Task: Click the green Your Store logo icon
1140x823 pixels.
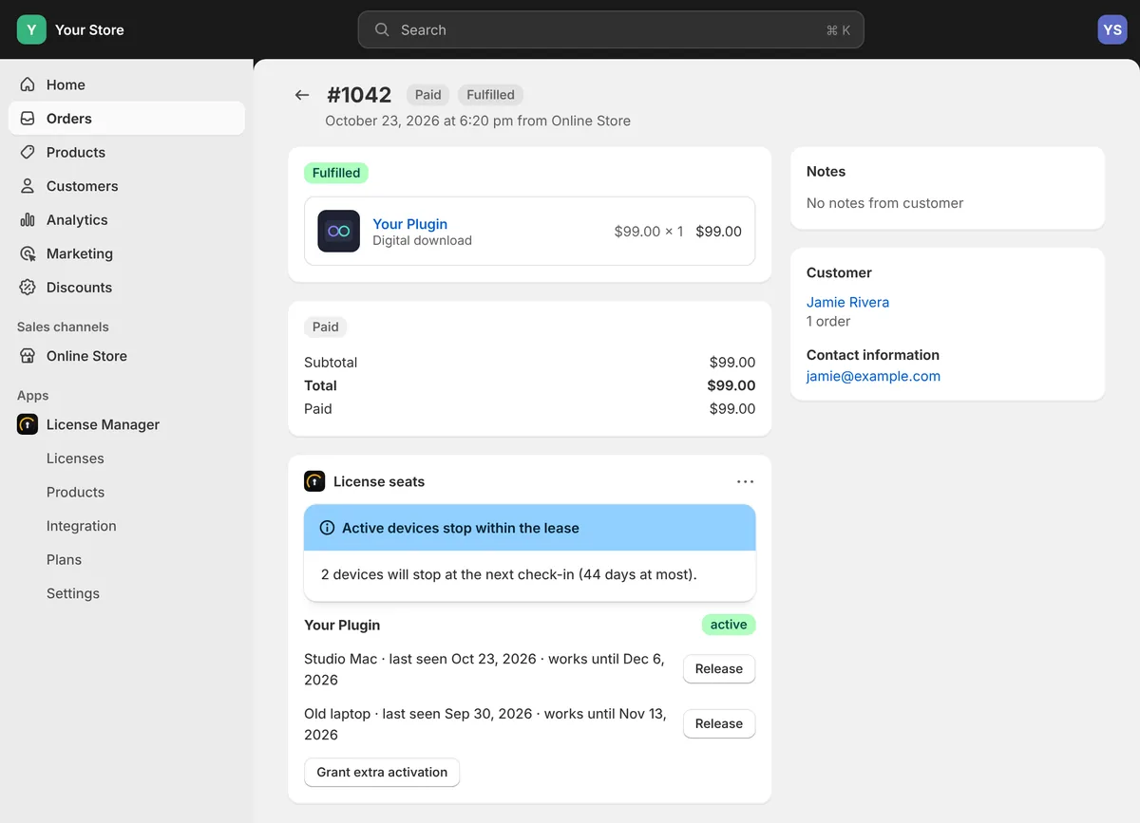Action: (x=31, y=29)
